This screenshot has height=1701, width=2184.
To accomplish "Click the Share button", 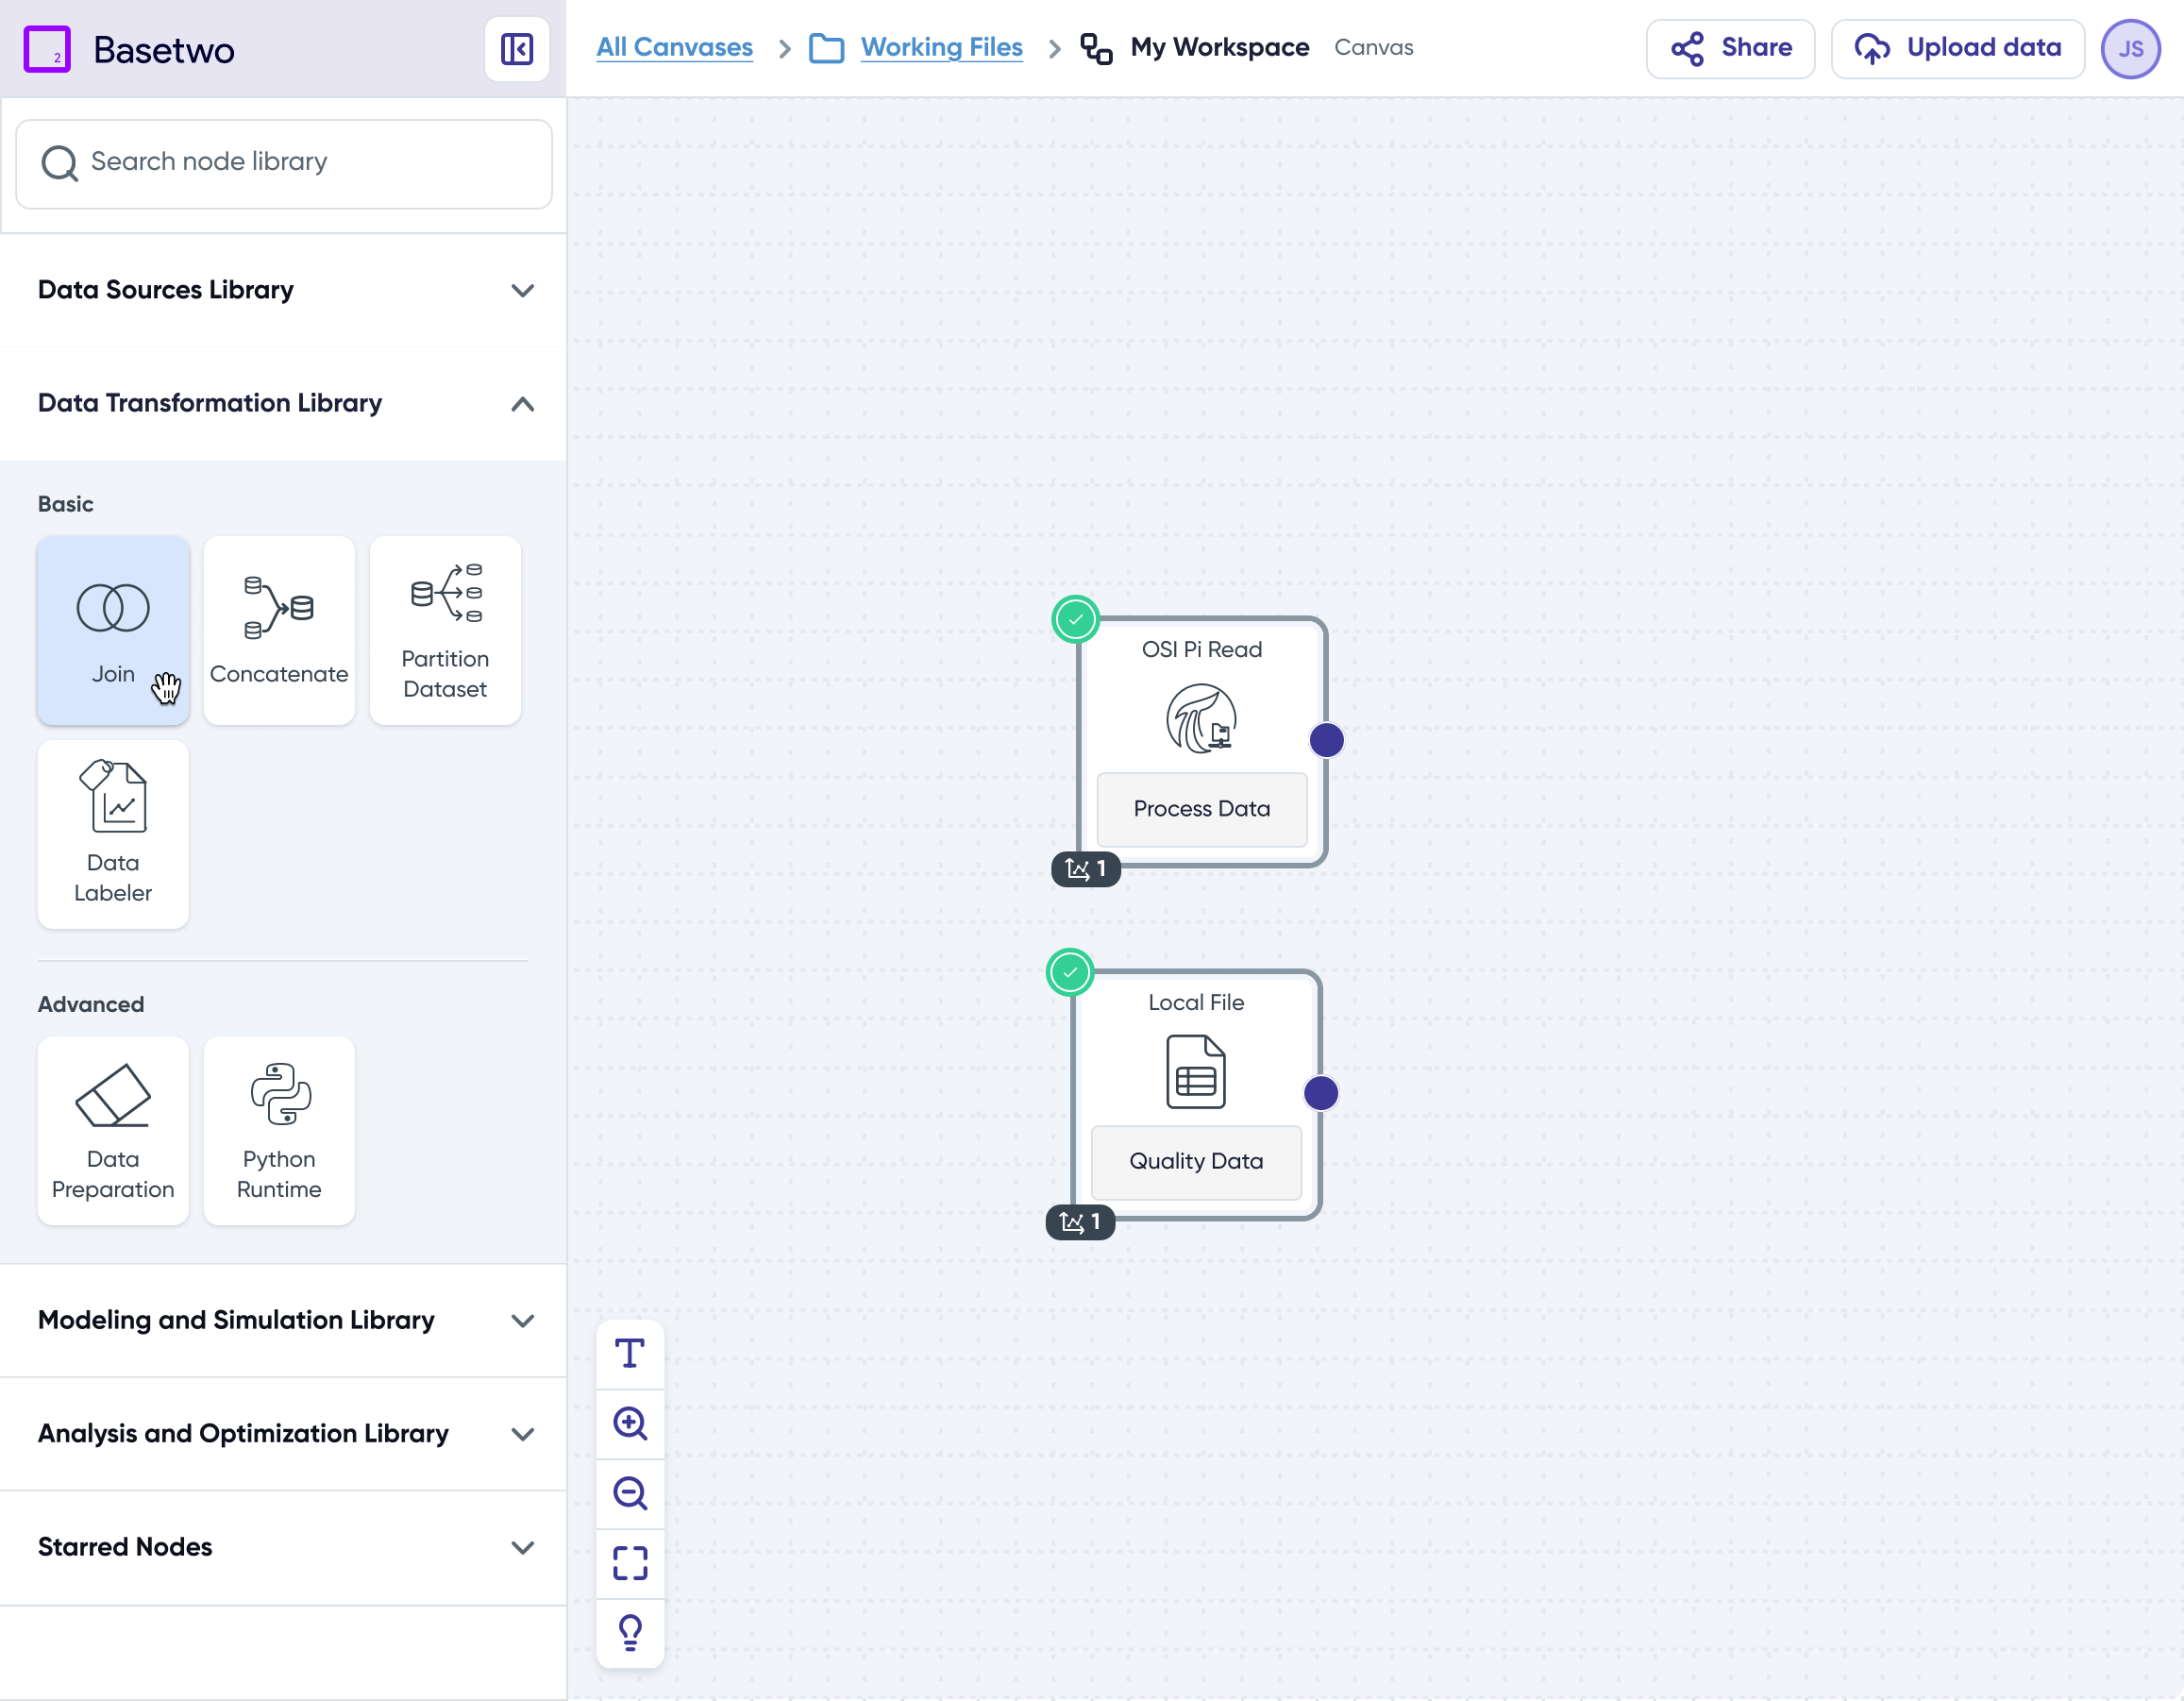I will (x=1730, y=48).
